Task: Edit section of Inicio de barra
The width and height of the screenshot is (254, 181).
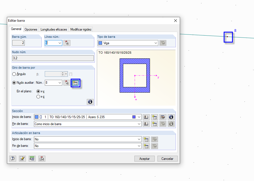Action: tap(163, 117)
